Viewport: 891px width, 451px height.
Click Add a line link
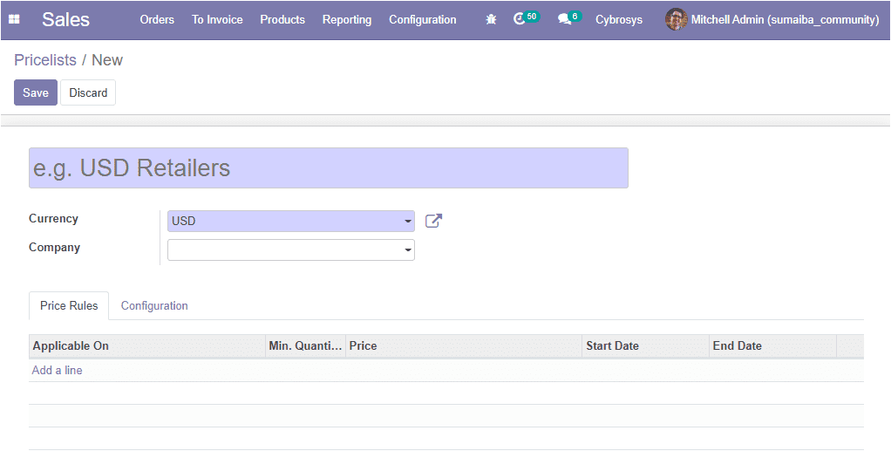click(57, 370)
